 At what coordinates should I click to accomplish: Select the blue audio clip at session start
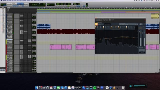pos(43,26)
